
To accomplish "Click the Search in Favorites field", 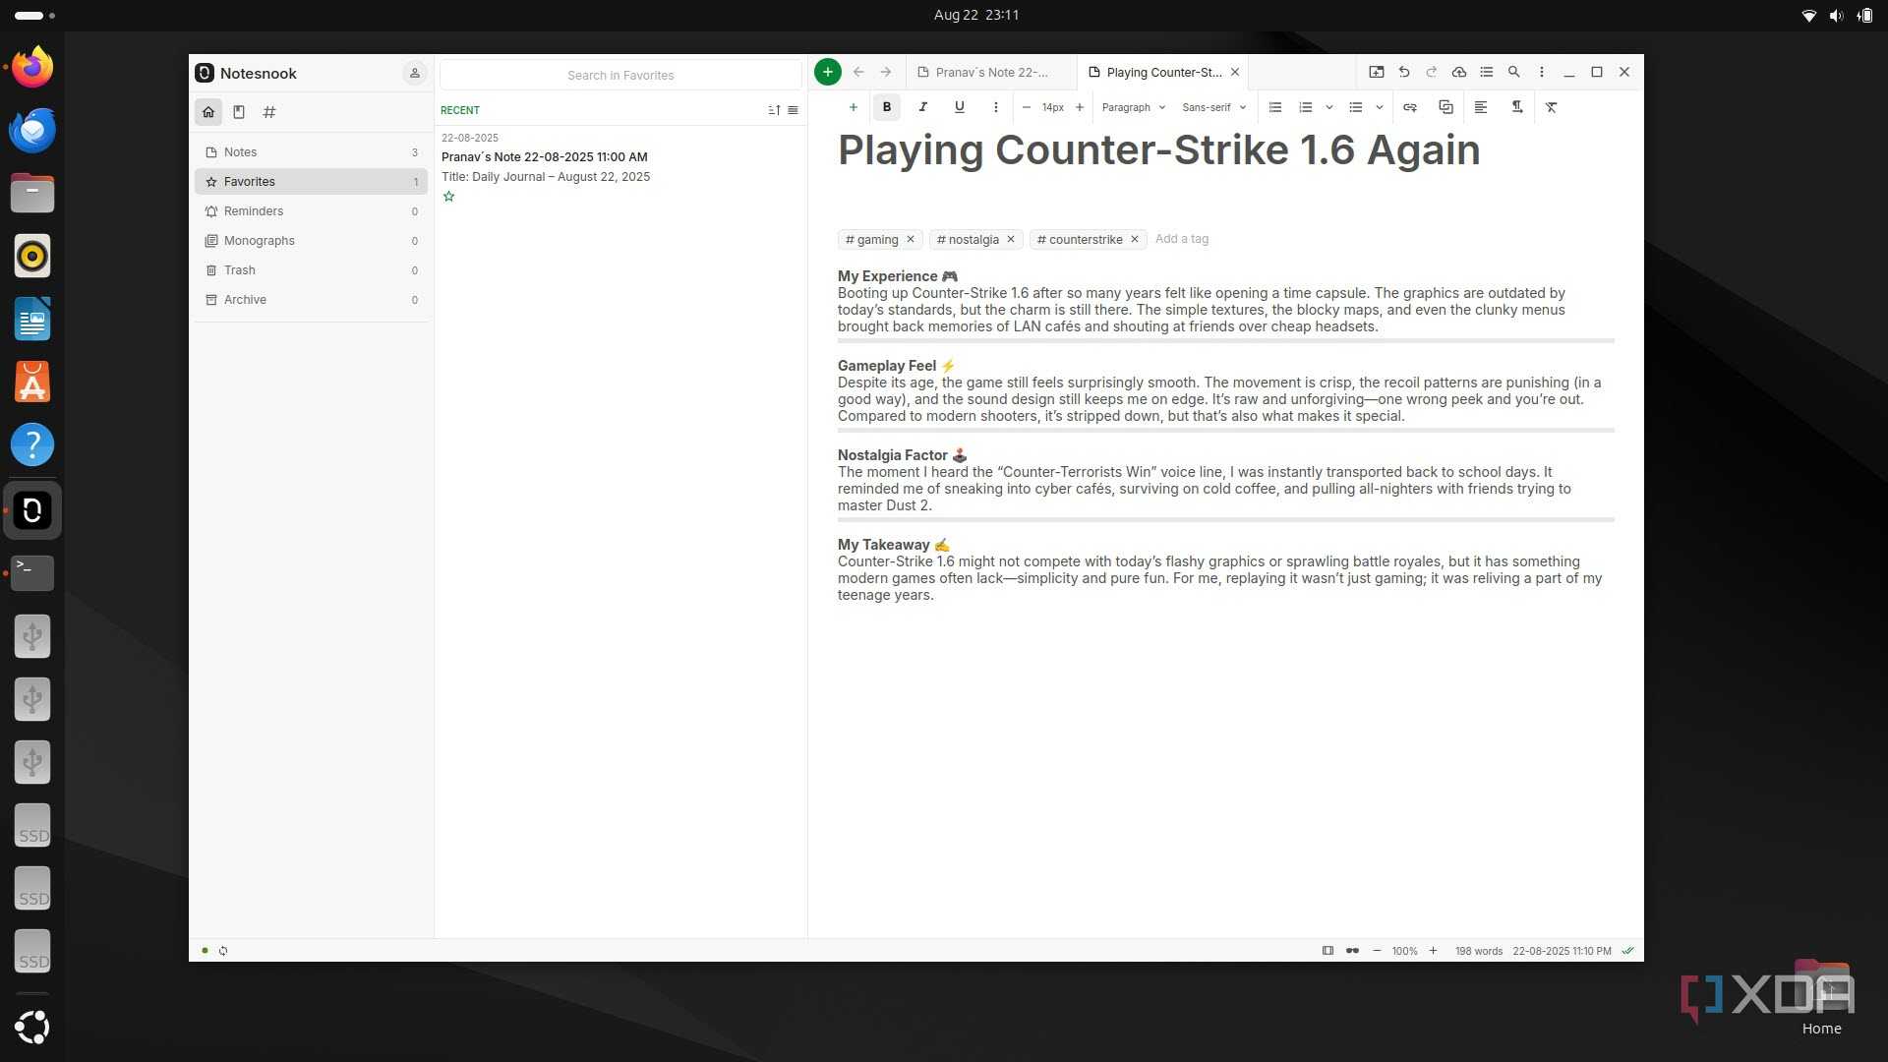I will pyautogui.click(x=620, y=75).
